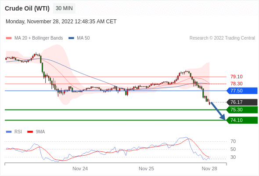Click the pink MA 20 + Bollinger Bands legend swatch
The image size is (259, 176).
(x=9, y=38)
